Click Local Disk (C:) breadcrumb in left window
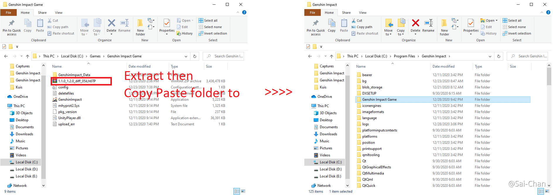This screenshot has width=553, height=195. pos(72,56)
